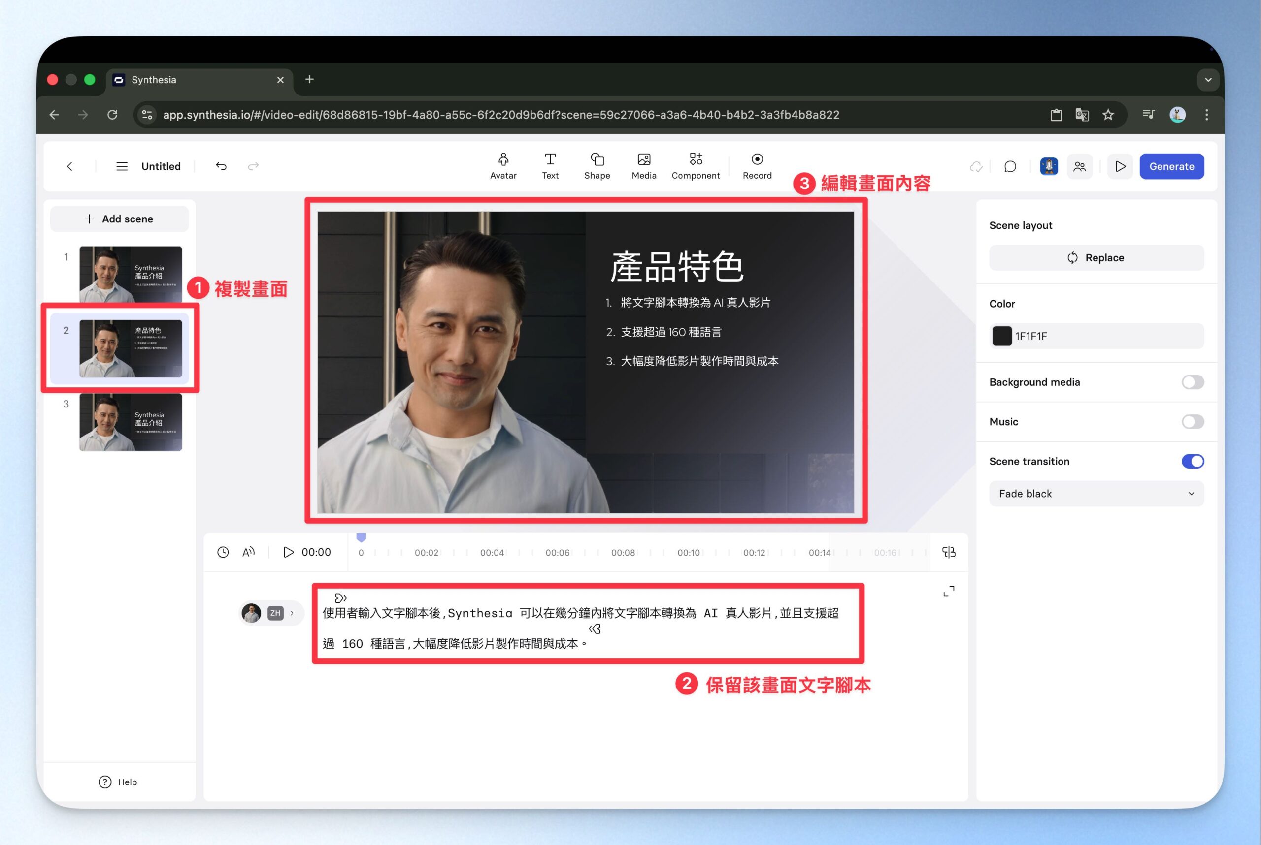Open the comments speech bubble

[x=1010, y=166]
